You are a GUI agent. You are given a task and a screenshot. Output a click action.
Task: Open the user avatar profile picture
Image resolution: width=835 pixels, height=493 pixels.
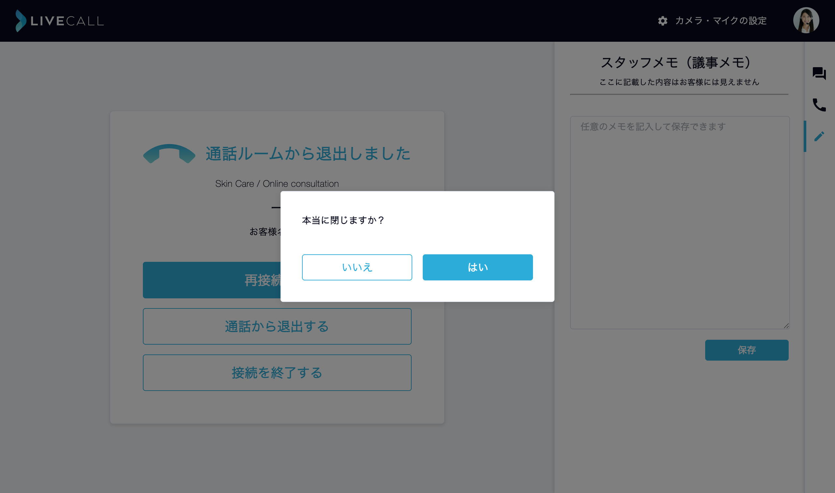coord(806,20)
